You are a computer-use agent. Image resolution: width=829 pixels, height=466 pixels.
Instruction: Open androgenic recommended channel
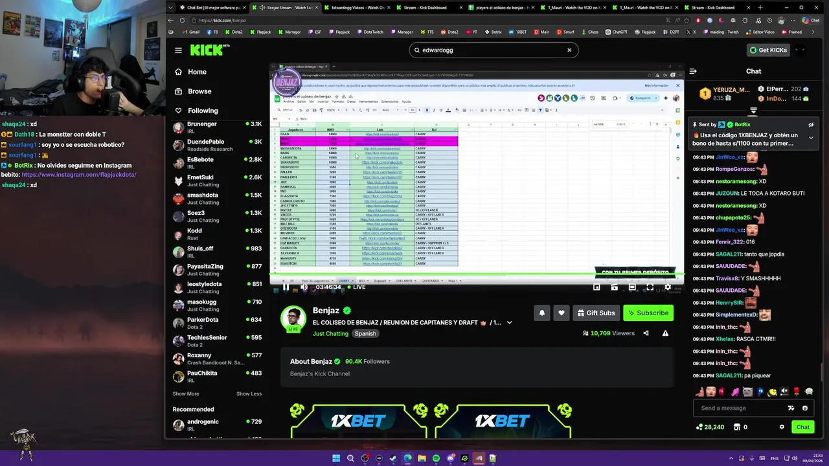[x=217, y=425]
